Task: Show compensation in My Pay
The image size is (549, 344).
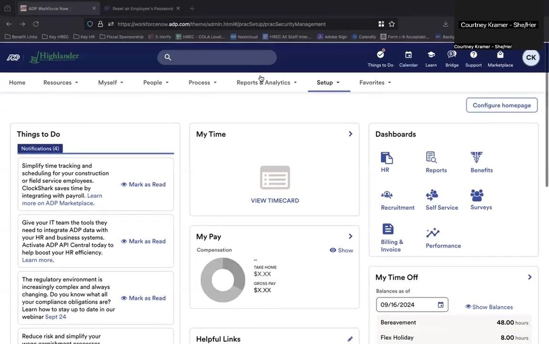Action: [x=341, y=250]
